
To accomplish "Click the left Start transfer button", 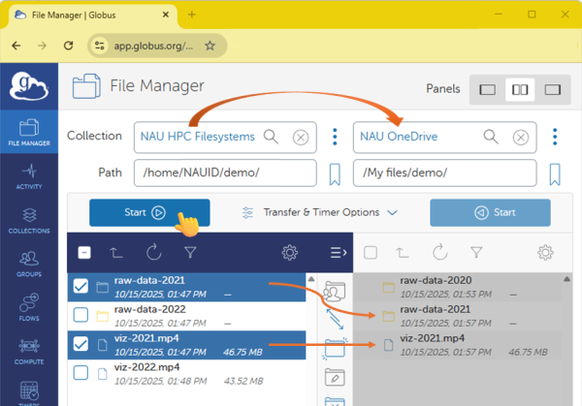I will [x=148, y=212].
